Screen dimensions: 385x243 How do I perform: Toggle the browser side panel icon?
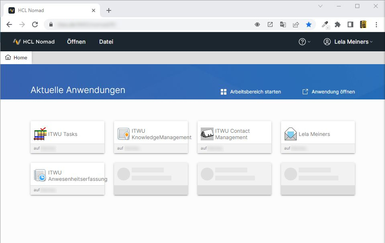click(x=350, y=24)
